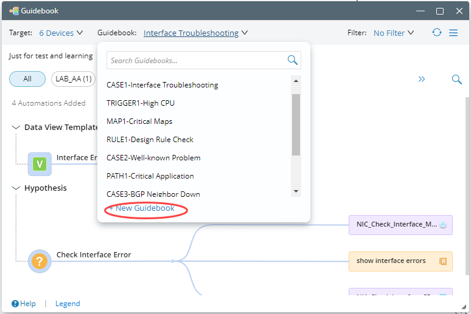The height and width of the screenshot is (314, 471).
Task: Click the Help question mark icon
Action: [x=15, y=304]
